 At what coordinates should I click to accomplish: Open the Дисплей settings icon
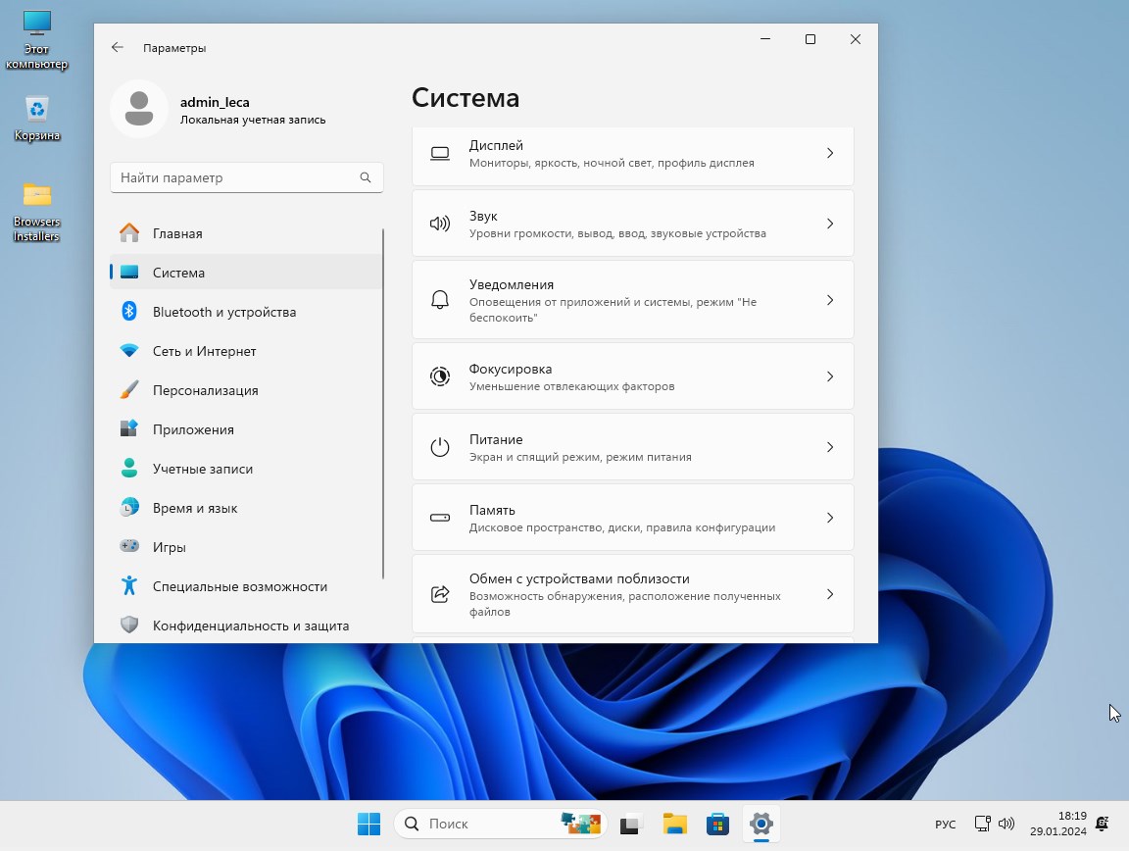439,153
